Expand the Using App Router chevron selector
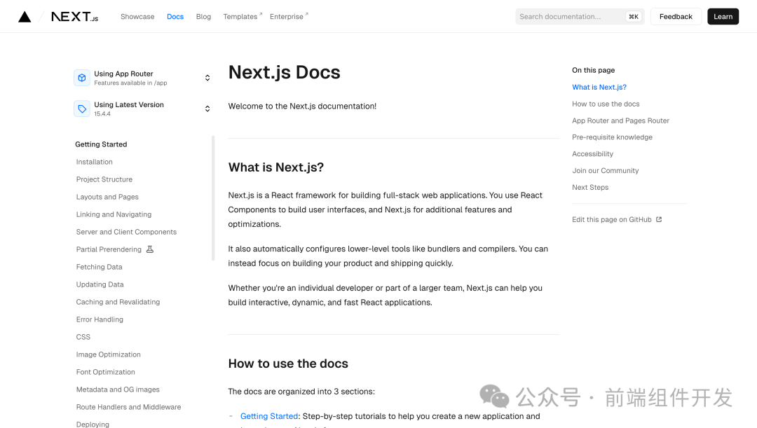Viewport: 757px width, 428px height. coord(207,78)
